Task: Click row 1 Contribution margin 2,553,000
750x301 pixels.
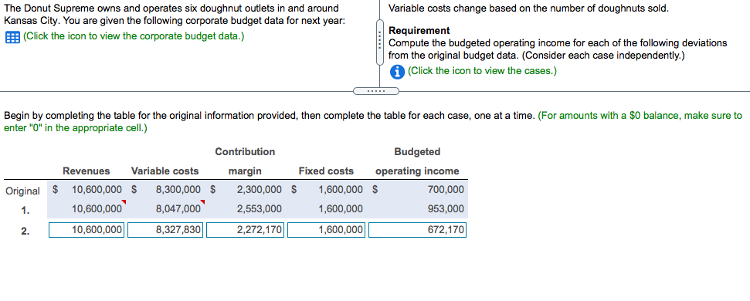Action: pyautogui.click(x=260, y=209)
